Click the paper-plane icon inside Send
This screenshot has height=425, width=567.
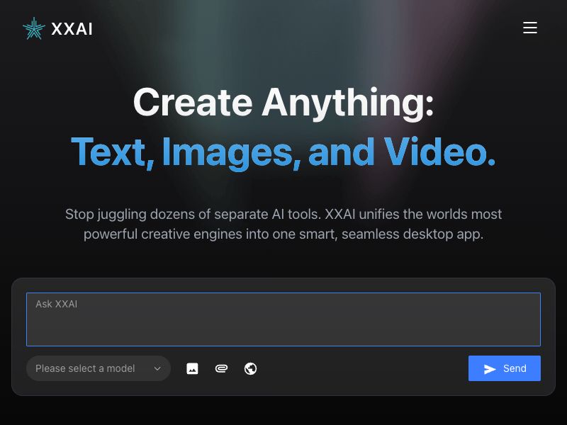(490, 368)
